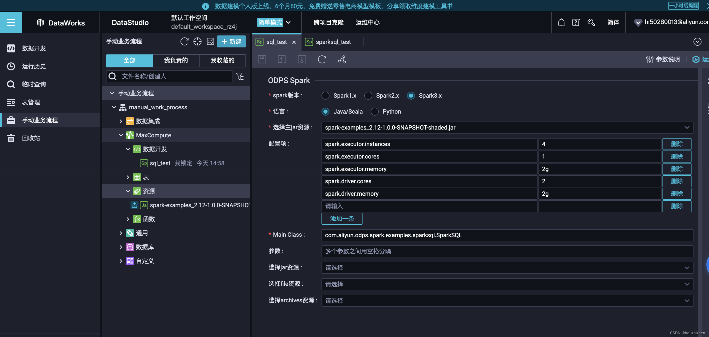Open the help question-mark icon
Screen dimensions: 709x337
[x=576, y=22]
